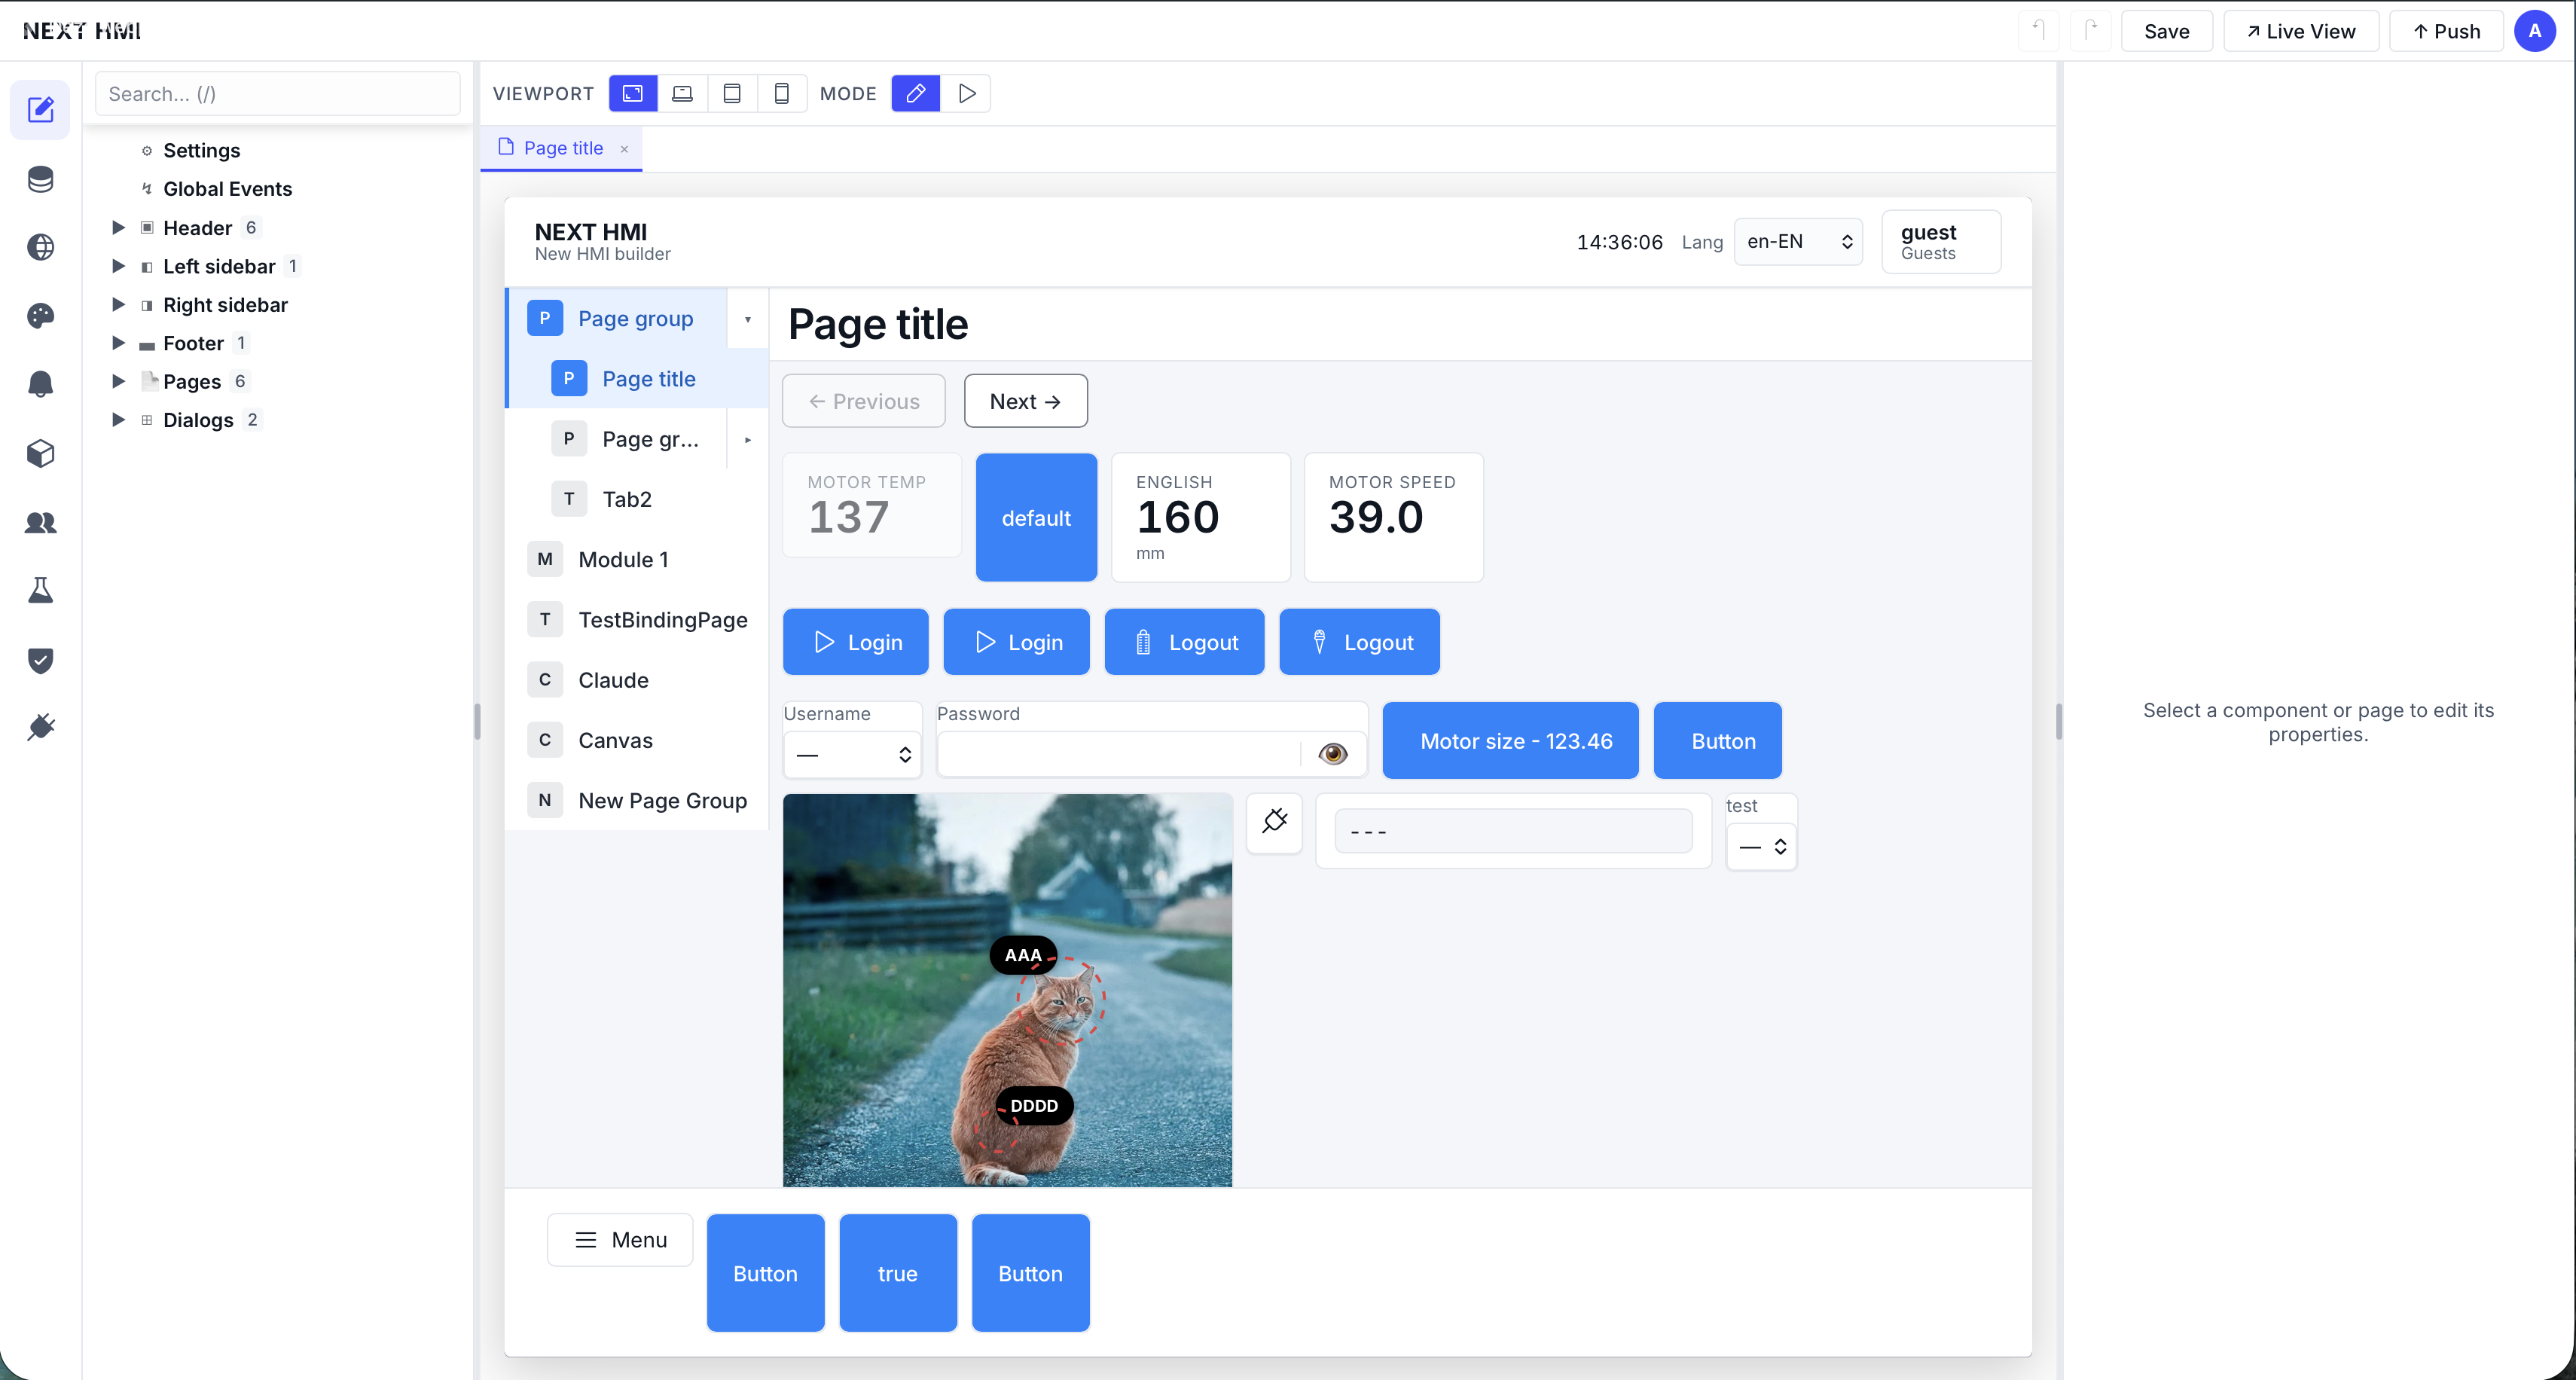Open the plugin connector icon in rail
This screenshot has height=1380, width=2576.
tap(40, 727)
